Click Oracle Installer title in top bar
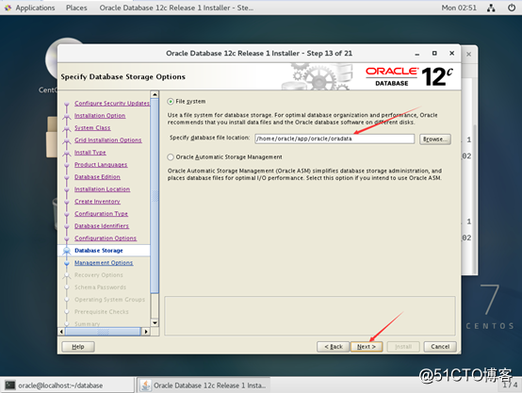 pos(176,8)
